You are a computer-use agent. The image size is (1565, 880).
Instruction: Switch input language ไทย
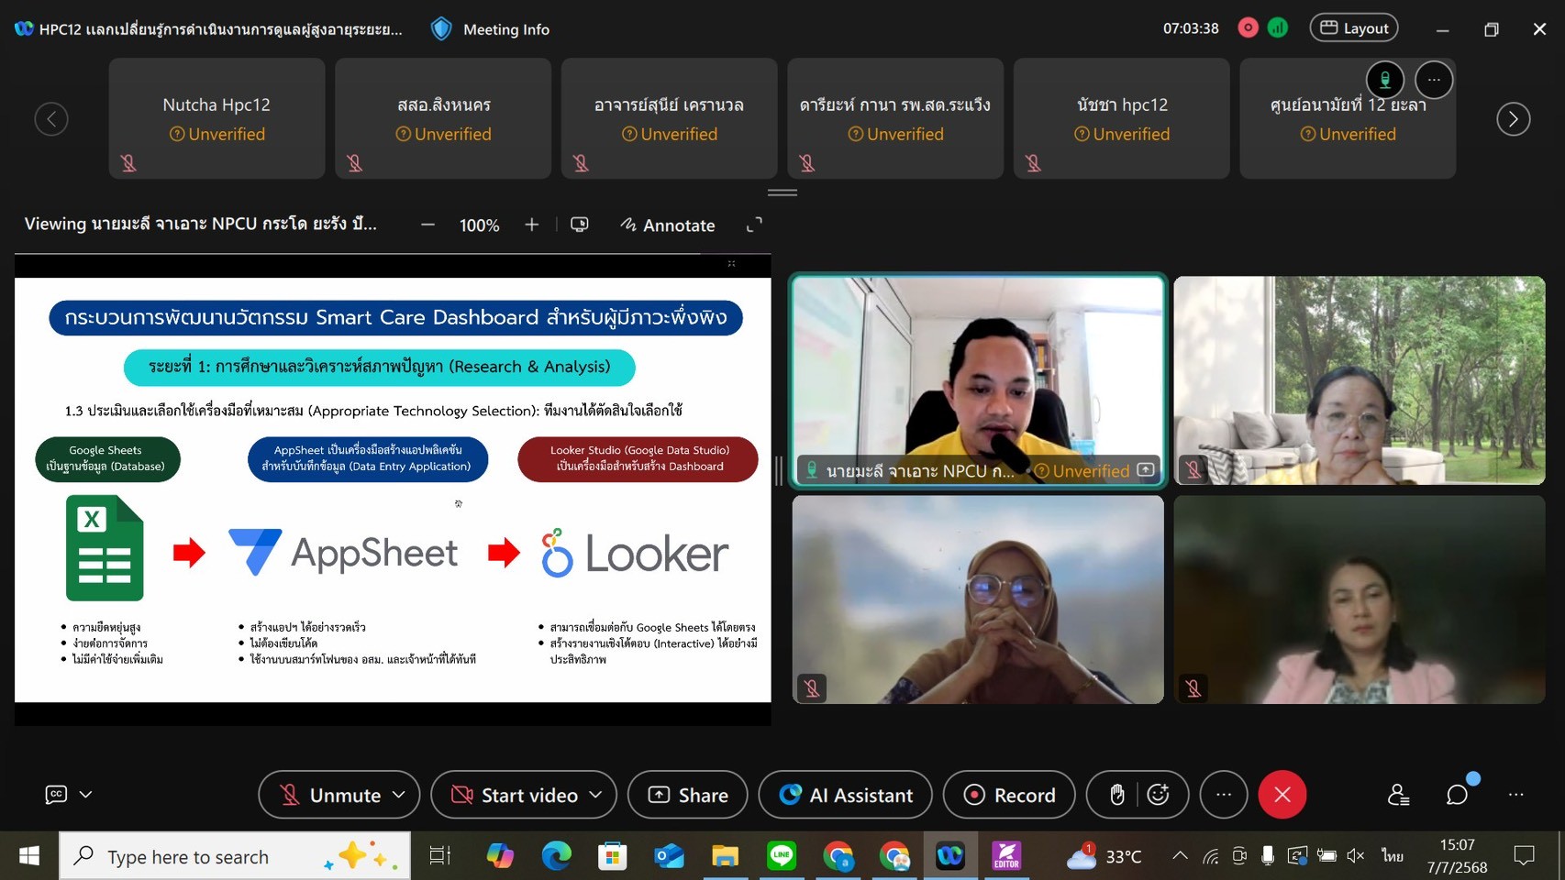[1393, 856]
